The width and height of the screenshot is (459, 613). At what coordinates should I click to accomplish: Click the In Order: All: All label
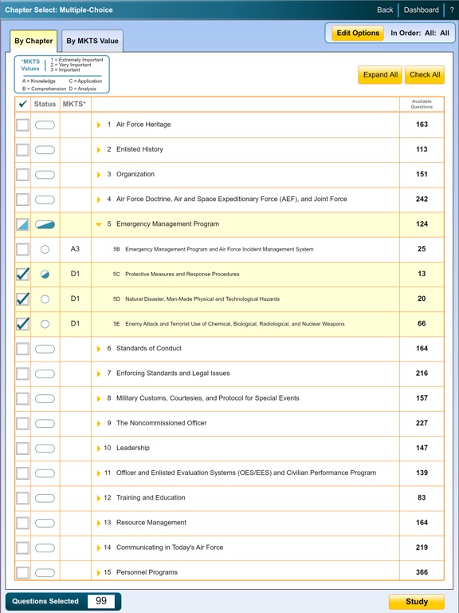coord(420,34)
